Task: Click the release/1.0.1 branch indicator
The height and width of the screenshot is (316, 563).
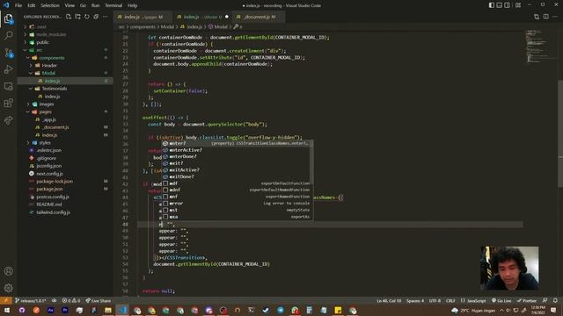Action: [31, 300]
